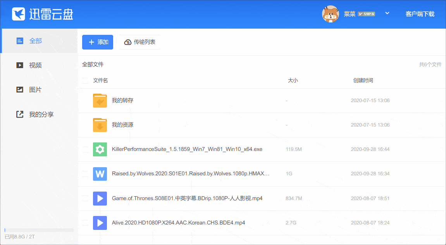
Task: Click the 客户端下载 link
Action: 420,14
